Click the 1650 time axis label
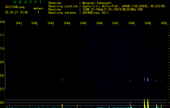170x108 pixels. point(164,23)
